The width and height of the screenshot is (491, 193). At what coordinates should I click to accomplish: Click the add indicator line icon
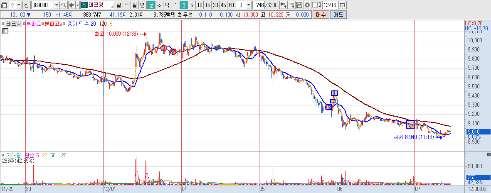click(x=291, y=5)
